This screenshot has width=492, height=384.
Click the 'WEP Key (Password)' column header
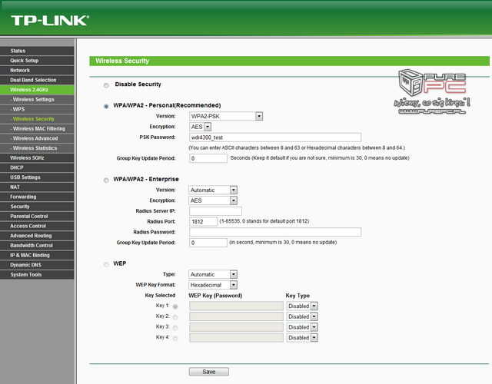pyautogui.click(x=215, y=296)
